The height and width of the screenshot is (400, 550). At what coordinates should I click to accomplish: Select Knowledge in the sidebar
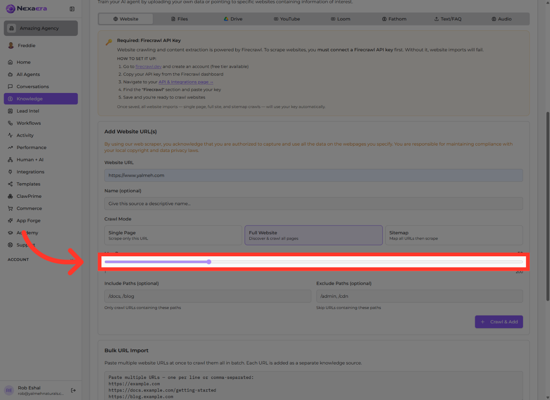(41, 99)
